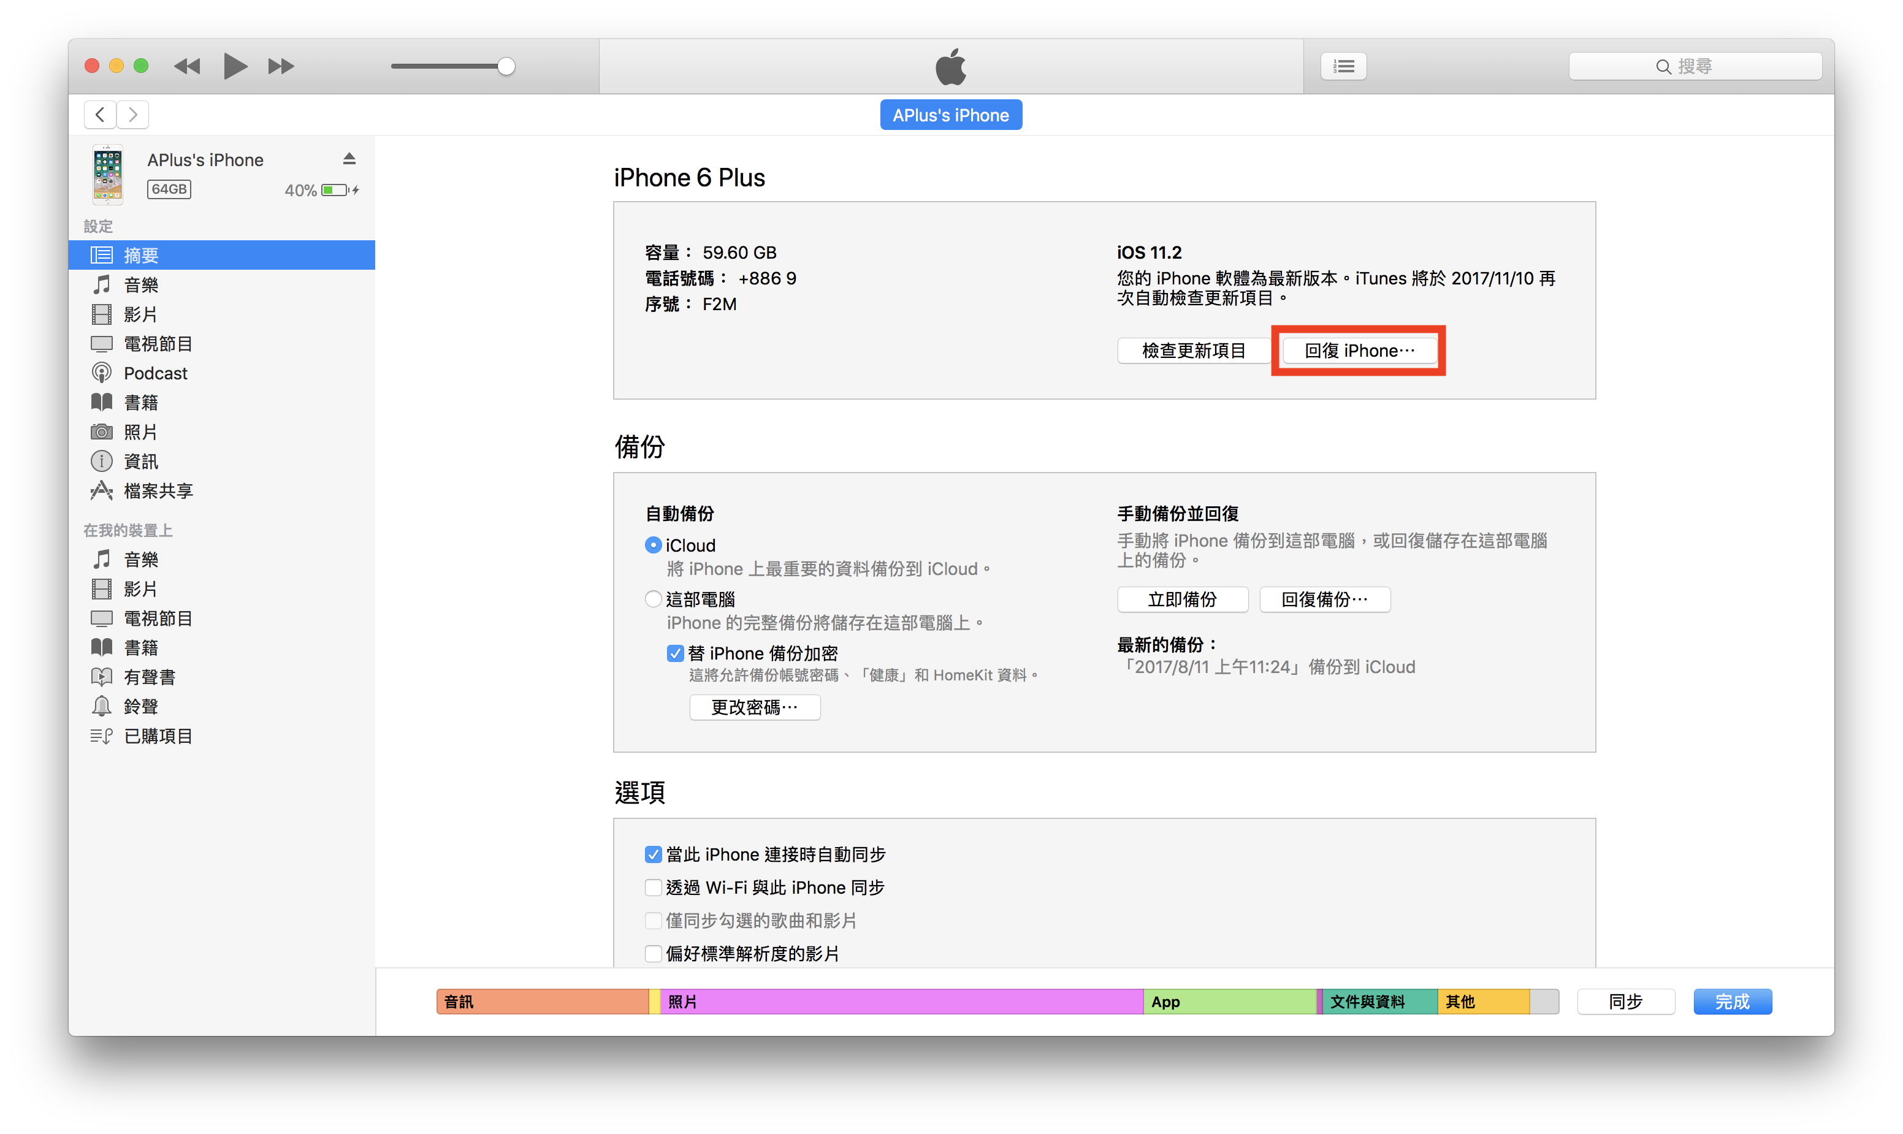Click 檢查更新項目 button
Image resolution: width=1903 pixels, height=1134 pixels.
[x=1193, y=351]
